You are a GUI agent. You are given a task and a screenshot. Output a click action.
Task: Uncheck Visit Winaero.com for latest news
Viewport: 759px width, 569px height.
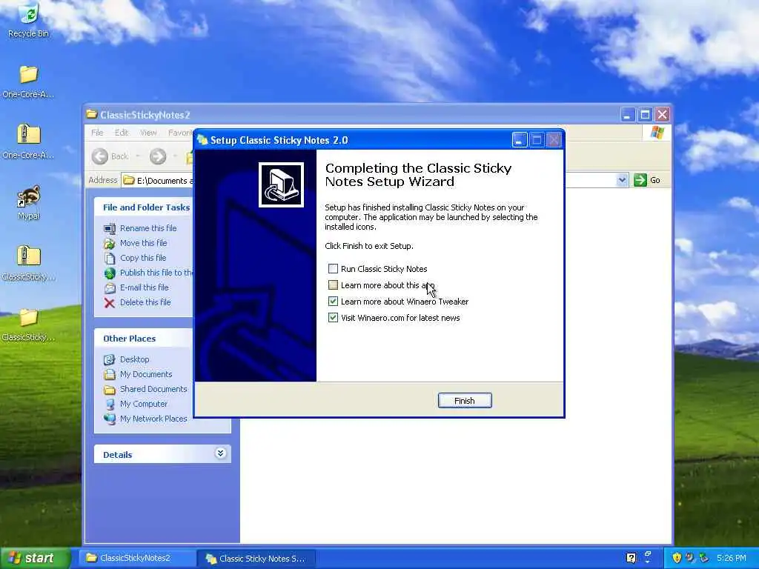coord(333,317)
